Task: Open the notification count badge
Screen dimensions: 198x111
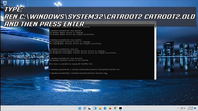Action: pyautogui.click(x=195, y=108)
